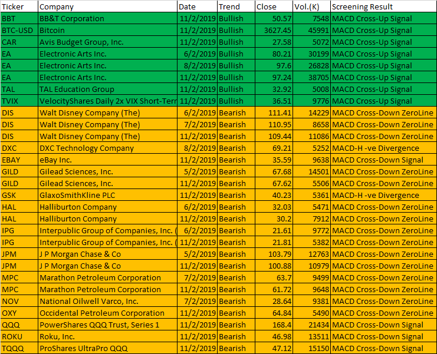
Task: Select the TAL ticker cell
Action: [x=19, y=89]
